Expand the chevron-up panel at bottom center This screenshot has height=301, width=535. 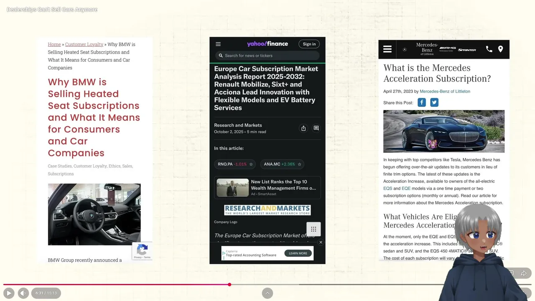tap(267, 293)
